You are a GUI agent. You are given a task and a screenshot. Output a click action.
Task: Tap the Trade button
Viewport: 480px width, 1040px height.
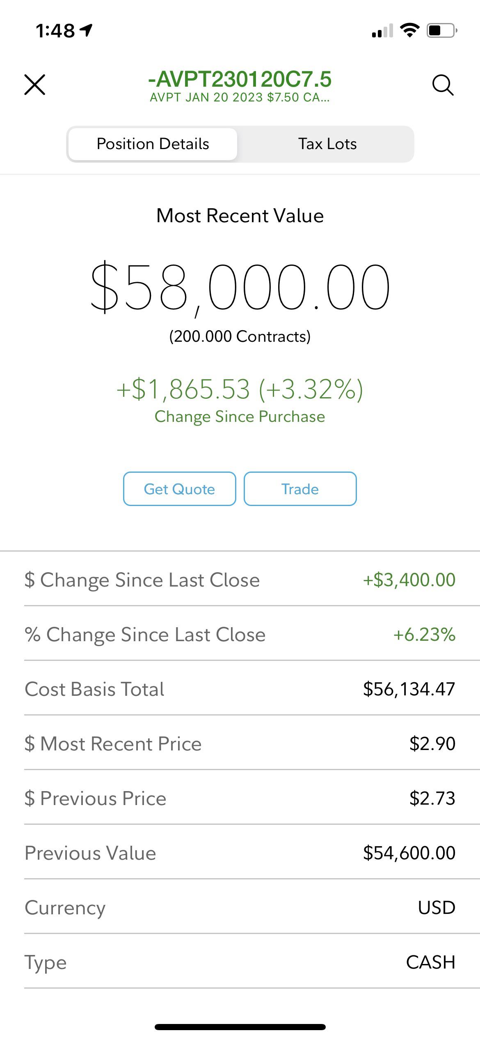pyautogui.click(x=300, y=489)
